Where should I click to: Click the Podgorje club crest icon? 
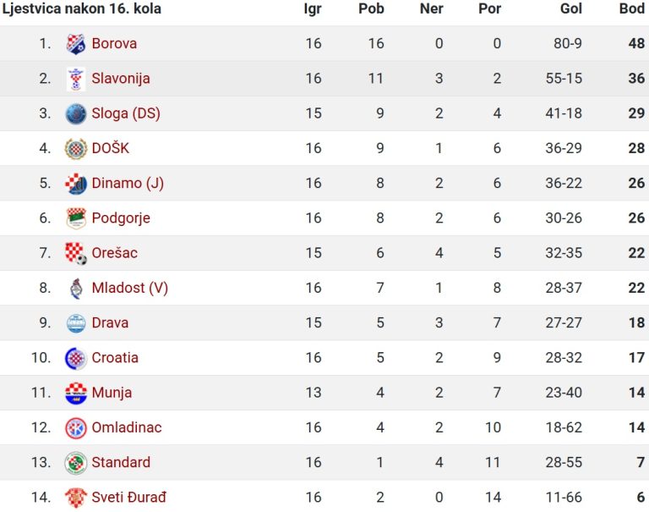click(x=76, y=218)
